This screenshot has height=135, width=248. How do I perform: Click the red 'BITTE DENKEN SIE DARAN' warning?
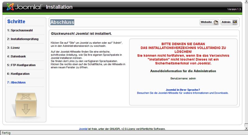coord(183,44)
